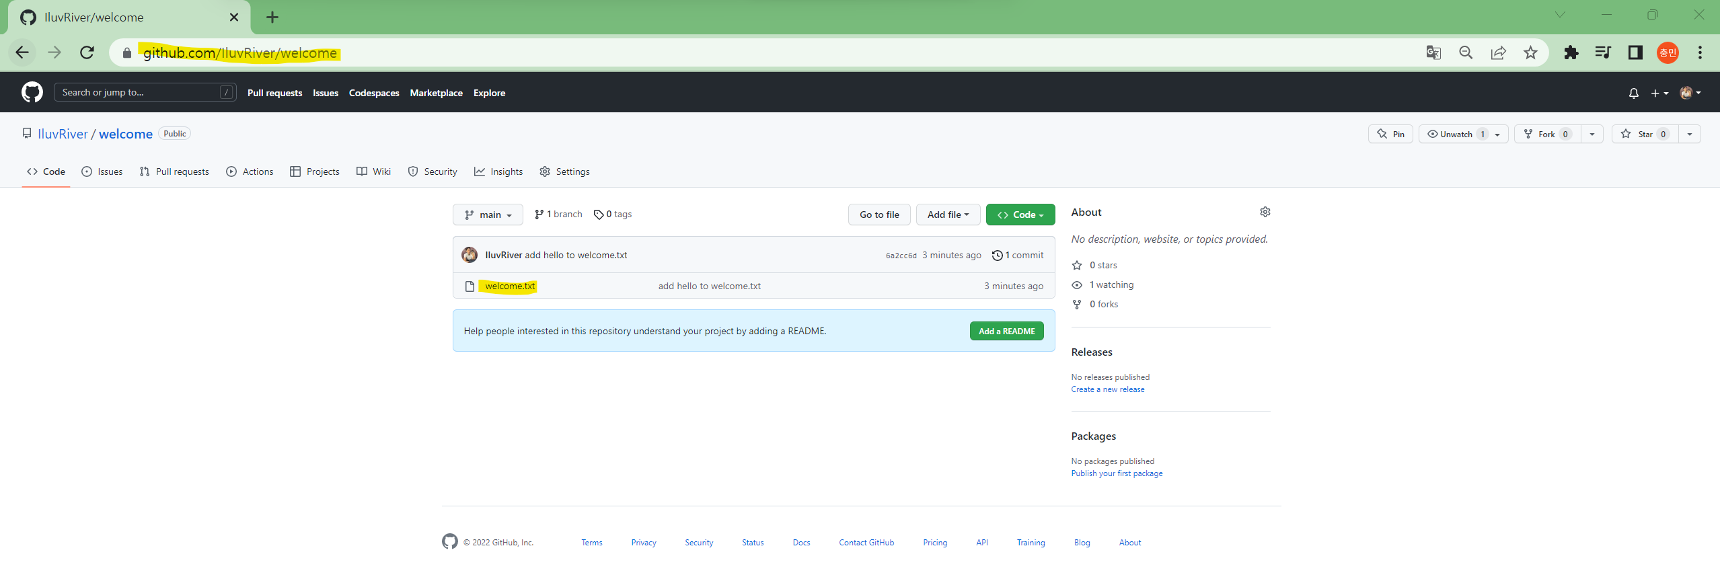Screen dimensions: 1720x581
Task: Bookmark this page with star icon
Action: pos(1530,52)
